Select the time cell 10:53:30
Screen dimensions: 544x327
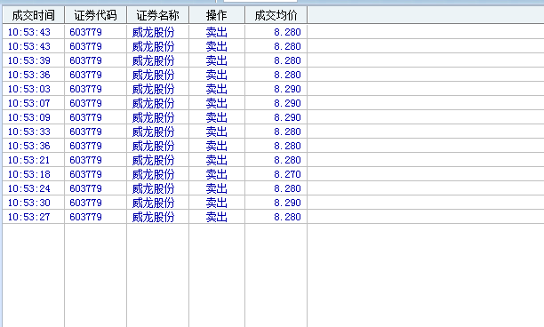29,203
